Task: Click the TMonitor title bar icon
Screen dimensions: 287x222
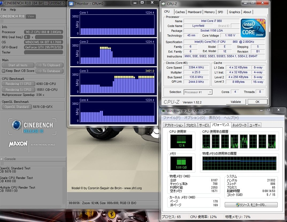Action: point(71,3)
